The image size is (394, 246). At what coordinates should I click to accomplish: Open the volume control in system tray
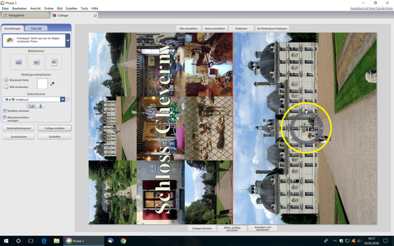pos(359,241)
